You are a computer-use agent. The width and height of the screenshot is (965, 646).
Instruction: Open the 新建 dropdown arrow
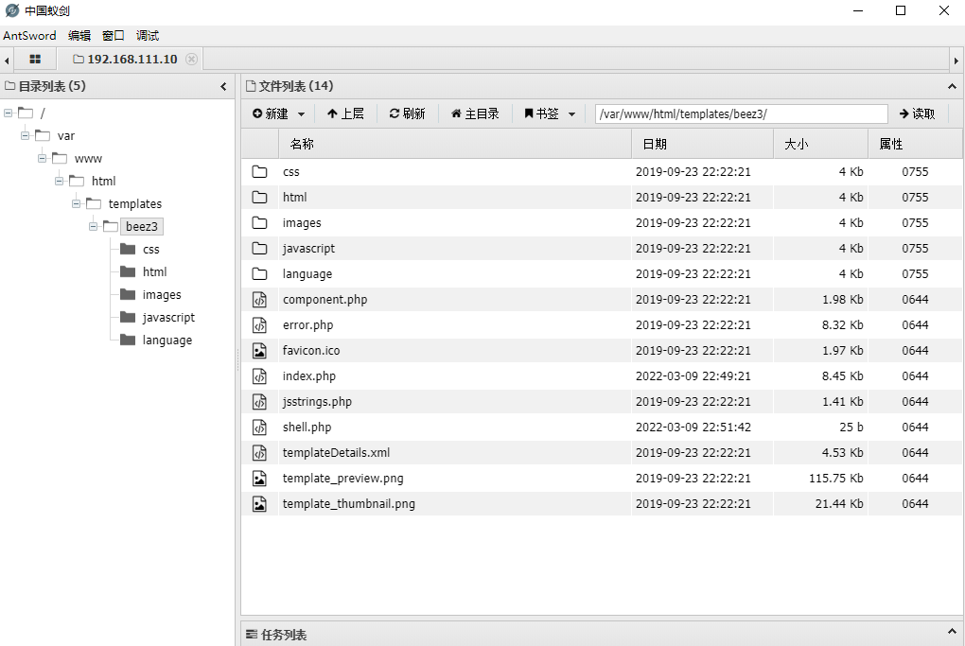pos(301,114)
